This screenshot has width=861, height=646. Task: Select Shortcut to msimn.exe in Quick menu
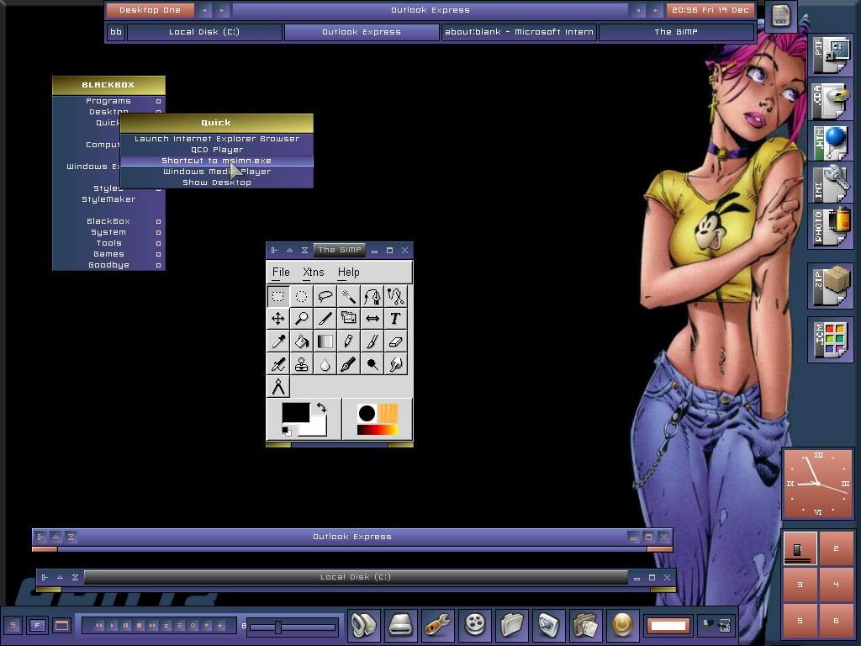217,161
